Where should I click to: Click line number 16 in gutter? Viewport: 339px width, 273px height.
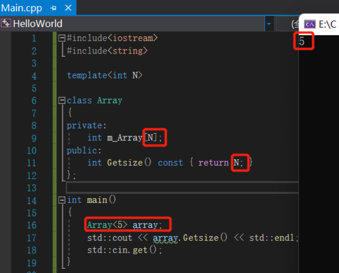[x=31, y=225]
